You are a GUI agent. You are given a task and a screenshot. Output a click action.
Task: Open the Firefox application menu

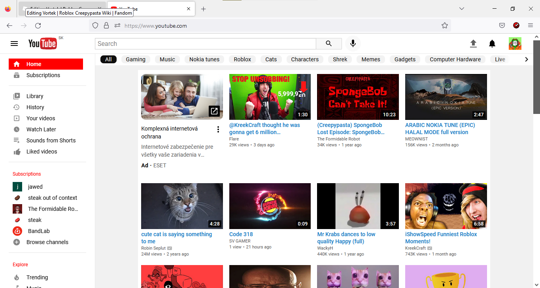531,26
